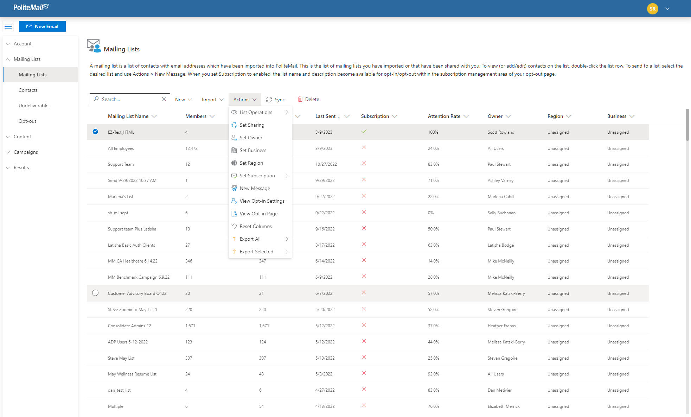The height and width of the screenshot is (417, 691).
Task: Open the Import dropdown
Action: tap(212, 100)
